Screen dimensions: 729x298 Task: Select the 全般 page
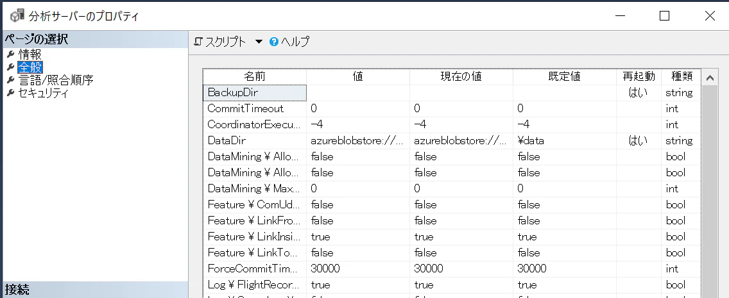click(30, 67)
